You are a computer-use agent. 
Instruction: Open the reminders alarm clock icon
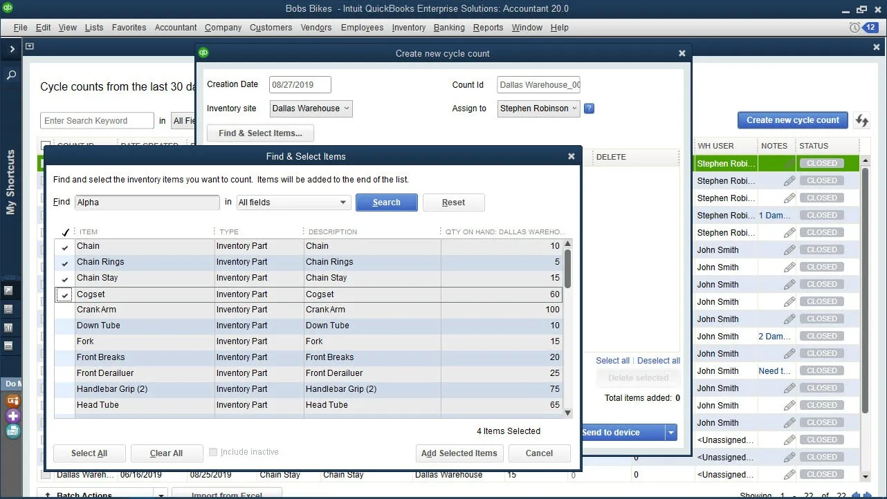pos(854,28)
